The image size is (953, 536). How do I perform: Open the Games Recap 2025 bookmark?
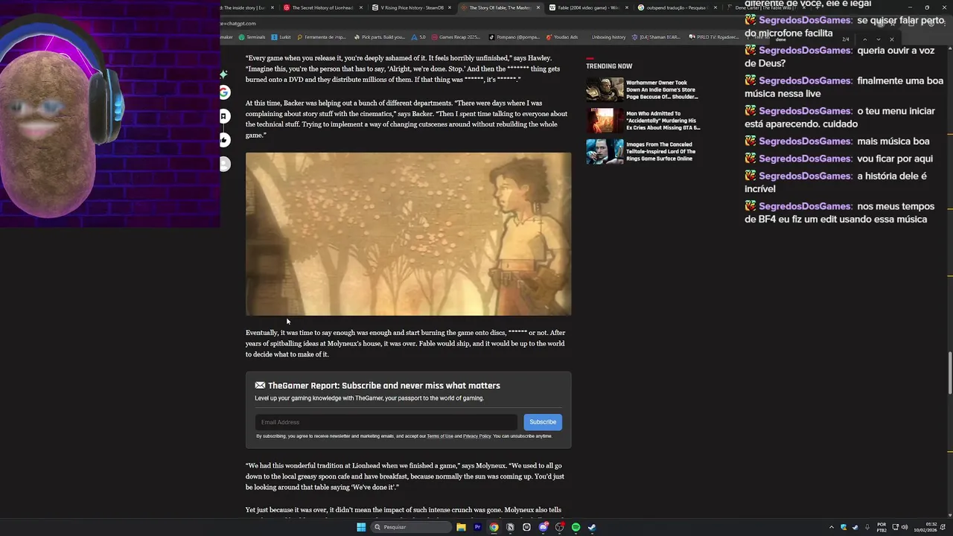coord(456,36)
